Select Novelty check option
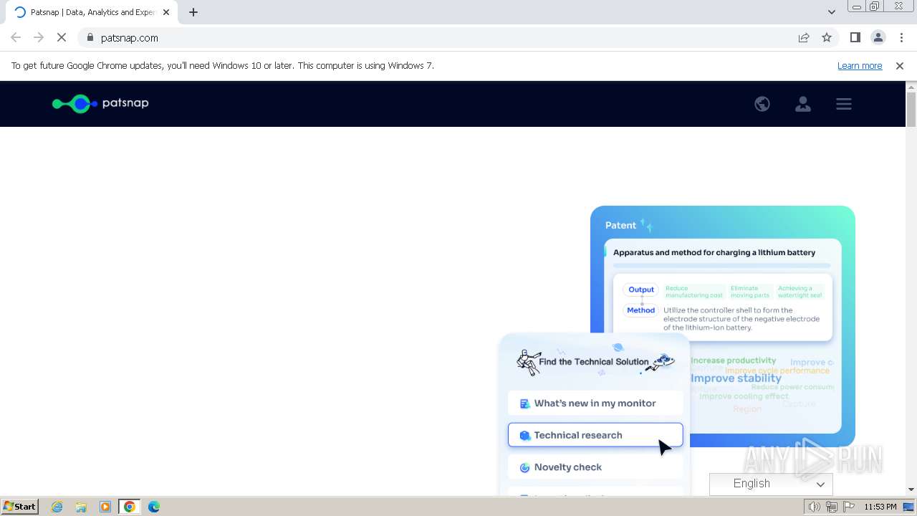The image size is (917, 516). (x=595, y=467)
